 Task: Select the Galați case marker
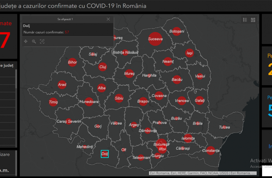click(x=199, y=100)
